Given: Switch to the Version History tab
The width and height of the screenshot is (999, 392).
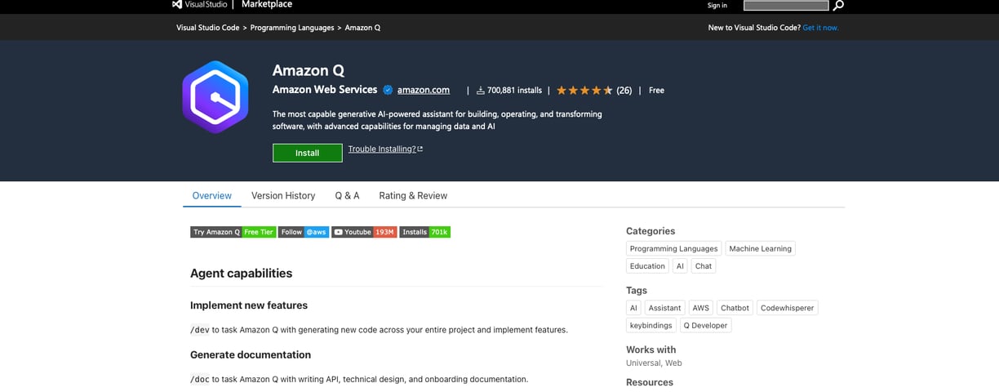Looking at the screenshot, I should coord(283,196).
